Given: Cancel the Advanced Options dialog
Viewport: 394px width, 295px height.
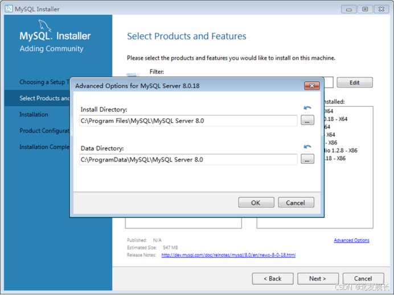Looking at the screenshot, I should click(296, 202).
